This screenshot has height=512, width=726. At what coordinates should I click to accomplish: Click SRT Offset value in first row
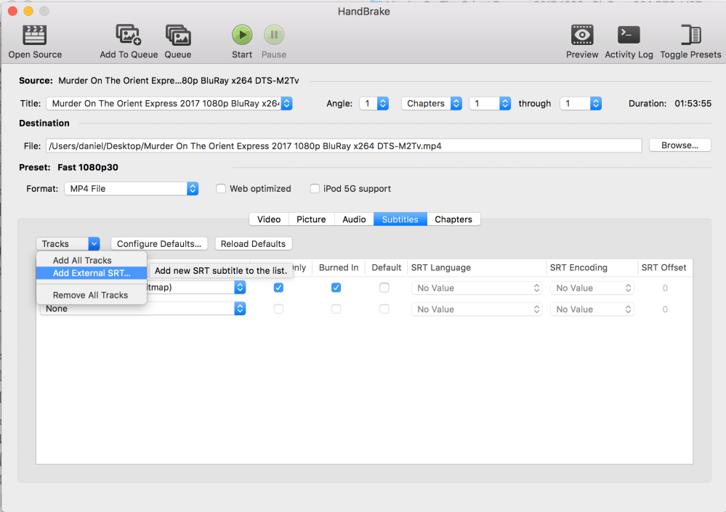point(665,288)
